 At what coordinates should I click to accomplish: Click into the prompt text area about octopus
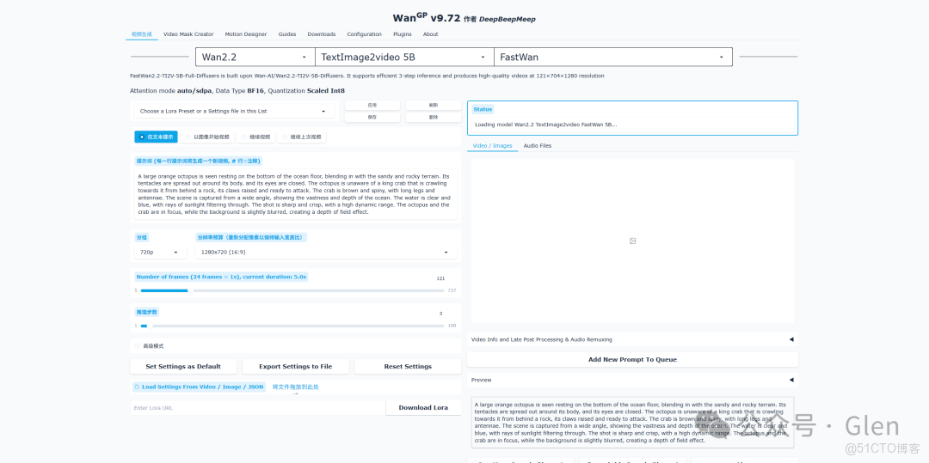click(296, 194)
